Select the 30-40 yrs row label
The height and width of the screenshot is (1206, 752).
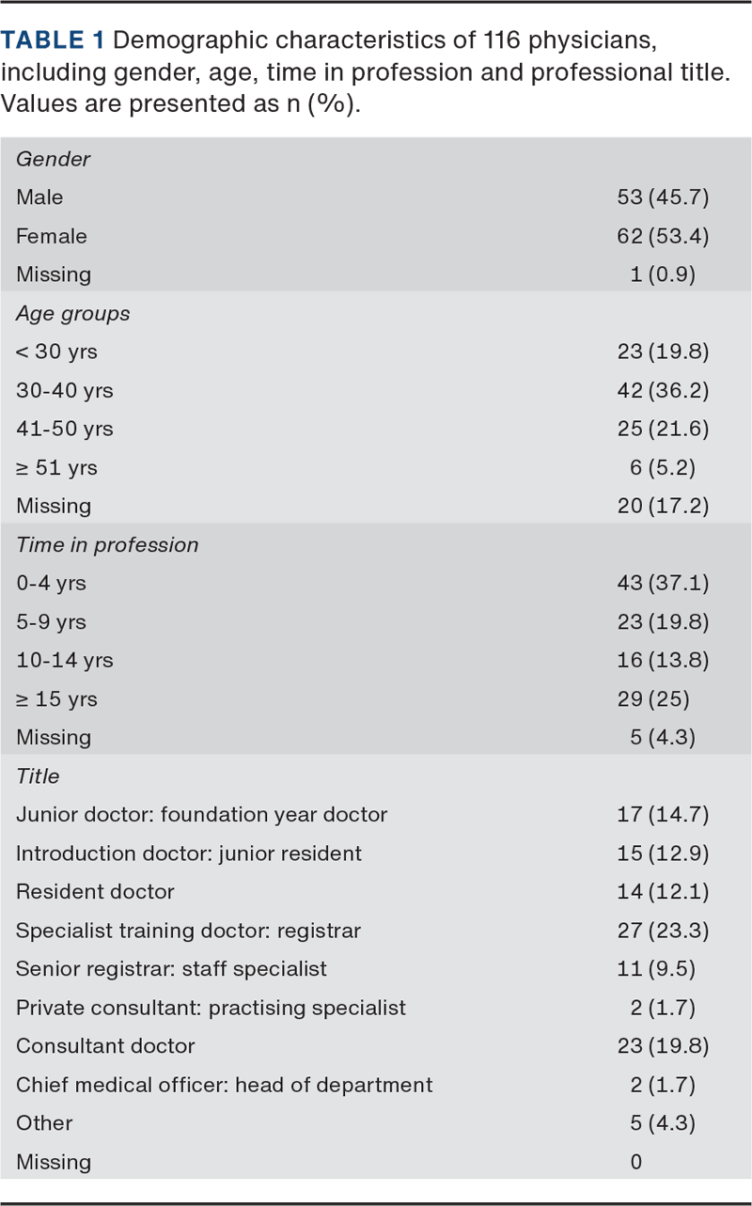click(64, 390)
